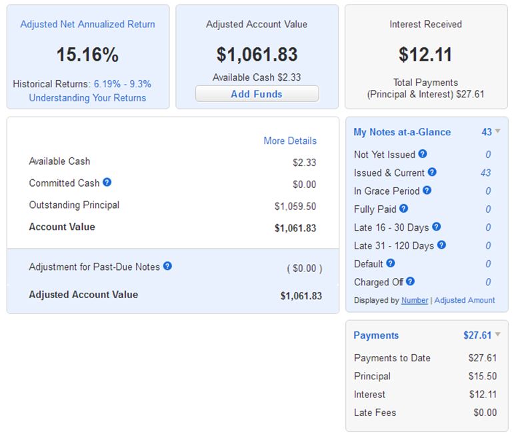Click the 43 Issued & Current notes count
Screen dimensions: 514x438
pyautogui.click(x=485, y=173)
